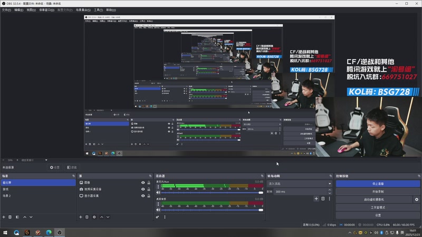Viewport: 422px width, 237px height.
Task: Click the 开始录制 button
Action: [378, 192]
